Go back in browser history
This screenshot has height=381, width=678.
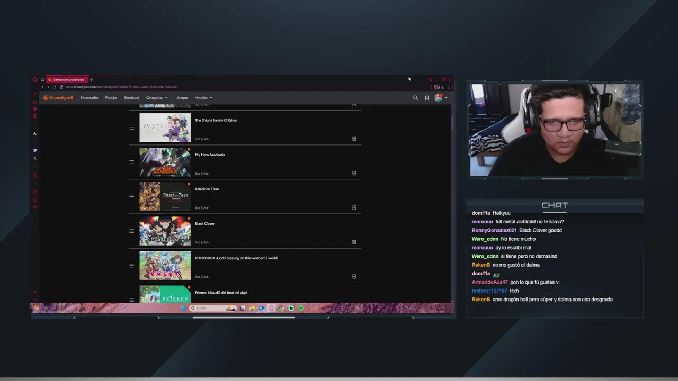click(43, 87)
